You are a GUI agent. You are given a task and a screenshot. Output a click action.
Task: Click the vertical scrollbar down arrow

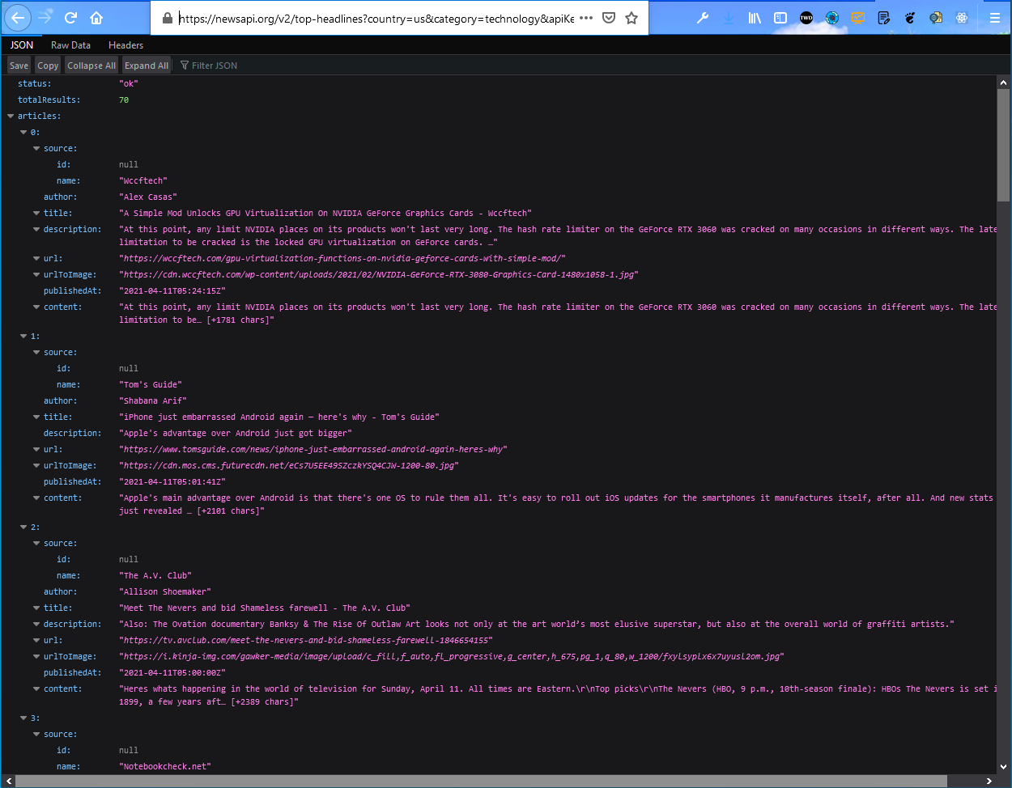click(x=1004, y=768)
